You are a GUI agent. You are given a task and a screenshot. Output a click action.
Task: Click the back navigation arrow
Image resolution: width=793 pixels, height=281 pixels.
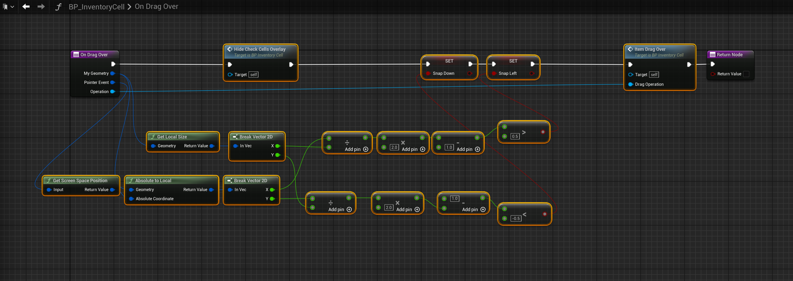click(x=26, y=7)
